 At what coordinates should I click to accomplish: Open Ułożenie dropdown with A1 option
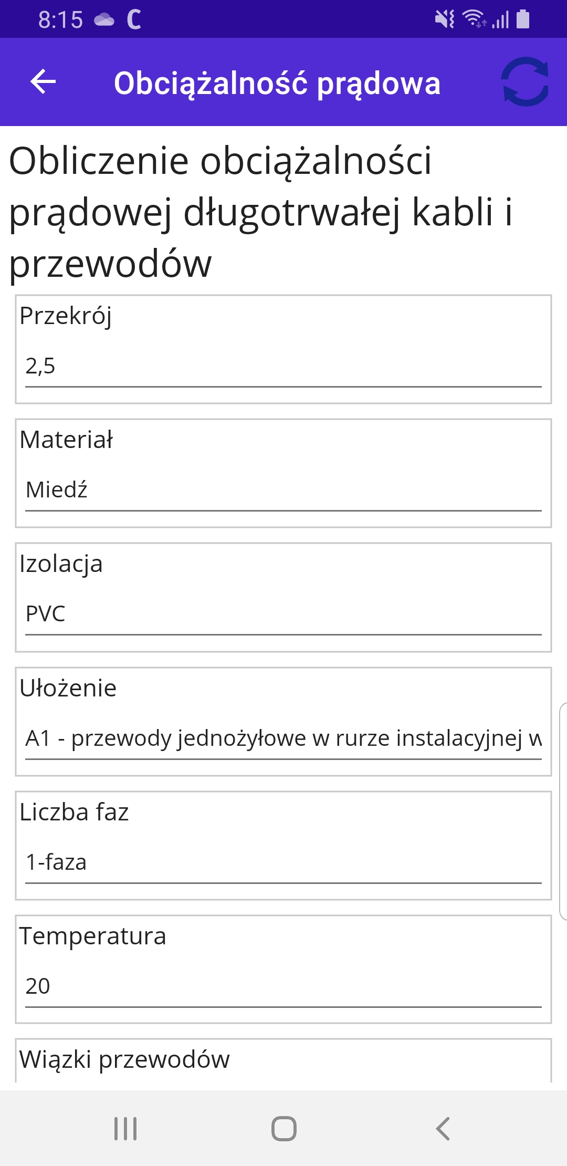pyautogui.click(x=283, y=738)
